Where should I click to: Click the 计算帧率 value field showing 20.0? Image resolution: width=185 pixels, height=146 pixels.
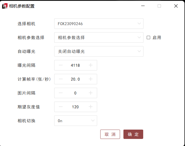click(x=75, y=79)
